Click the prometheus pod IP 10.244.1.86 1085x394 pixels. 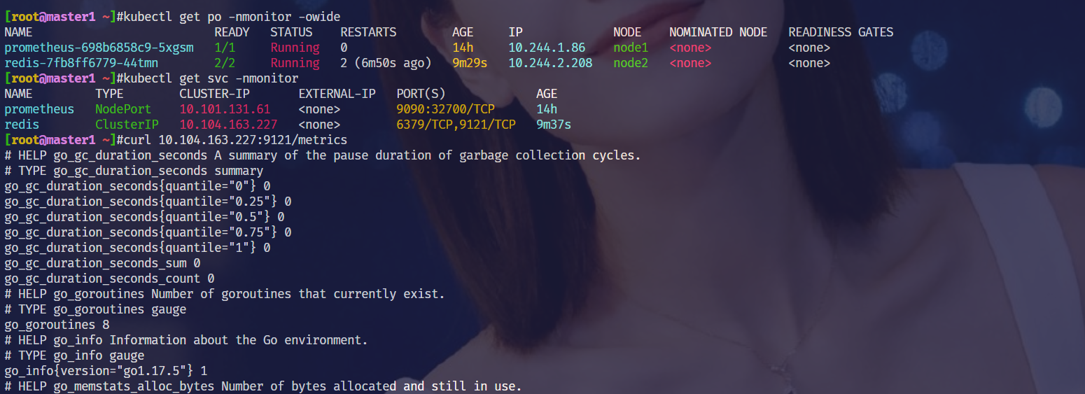pyautogui.click(x=547, y=48)
